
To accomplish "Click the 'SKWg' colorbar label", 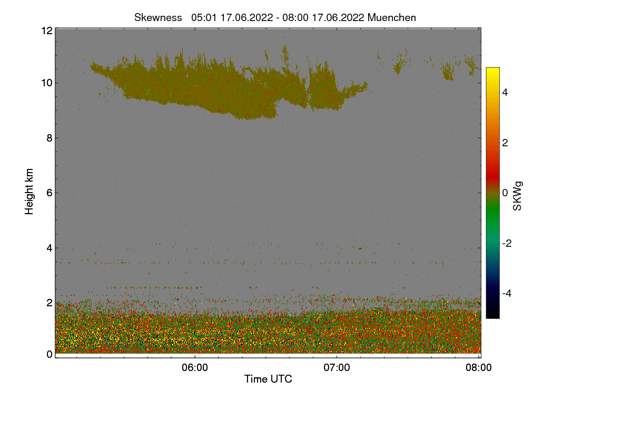I will [518, 196].
